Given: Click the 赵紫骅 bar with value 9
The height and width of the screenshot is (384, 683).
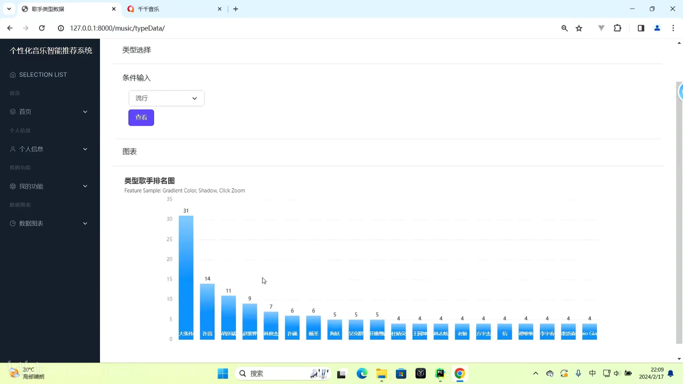Looking at the screenshot, I should click(250, 321).
